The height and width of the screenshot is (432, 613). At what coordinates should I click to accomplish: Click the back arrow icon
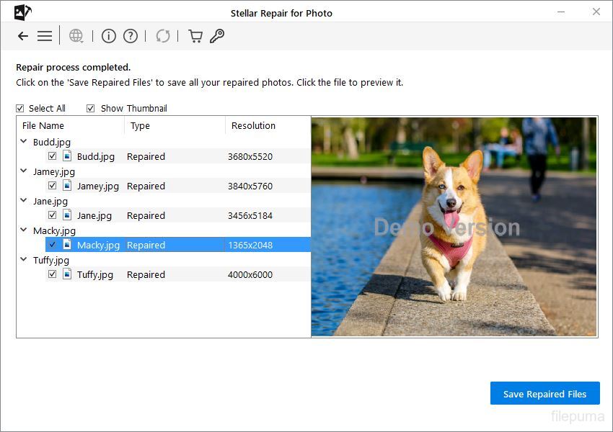23,36
